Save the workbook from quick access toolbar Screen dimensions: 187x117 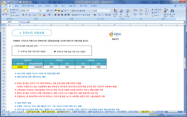pos(9,2)
